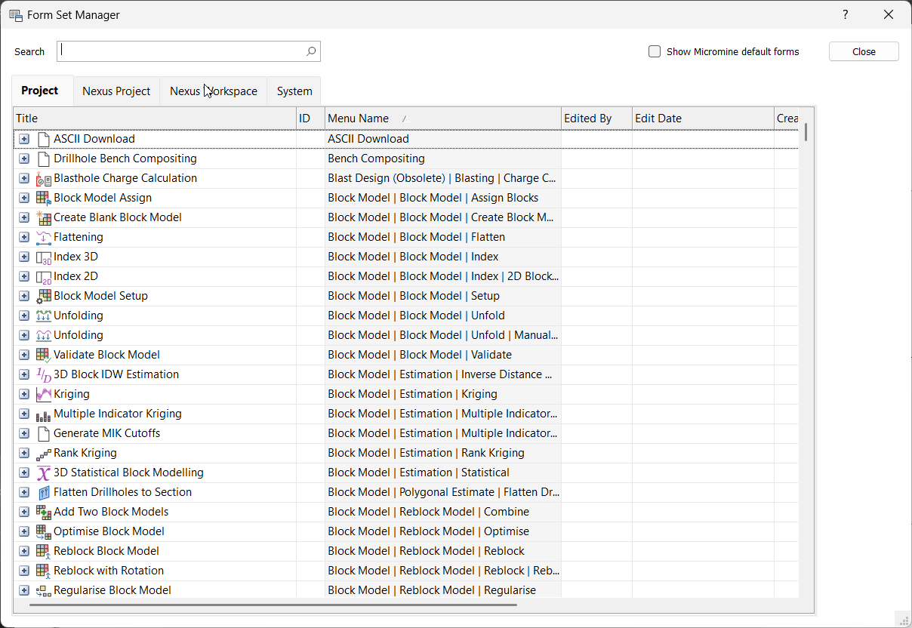Expand the Validate Block Model row
This screenshot has height=628, width=912.
tap(24, 355)
